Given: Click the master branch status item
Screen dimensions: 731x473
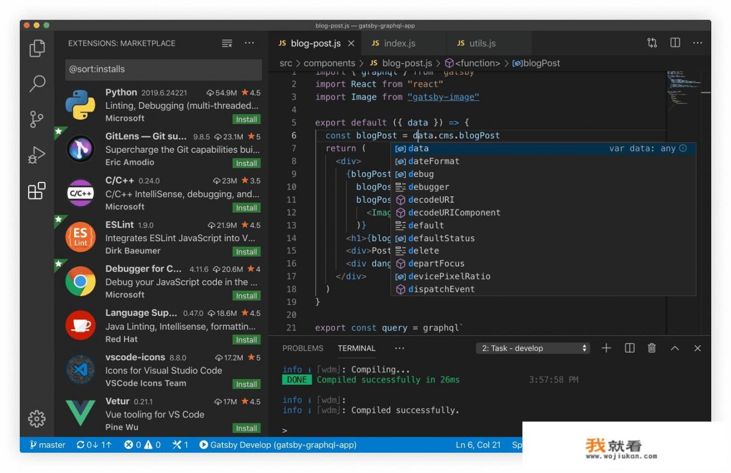Looking at the screenshot, I should 48,445.
